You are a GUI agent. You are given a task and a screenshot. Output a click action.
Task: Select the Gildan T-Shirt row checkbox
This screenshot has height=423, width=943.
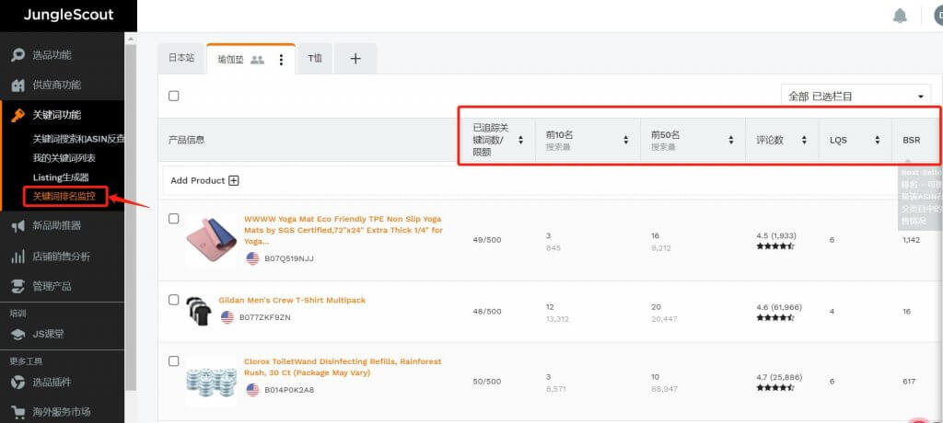click(x=174, y=300)
